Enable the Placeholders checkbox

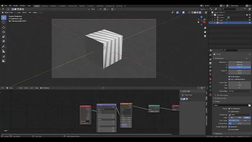coord(229,130)
